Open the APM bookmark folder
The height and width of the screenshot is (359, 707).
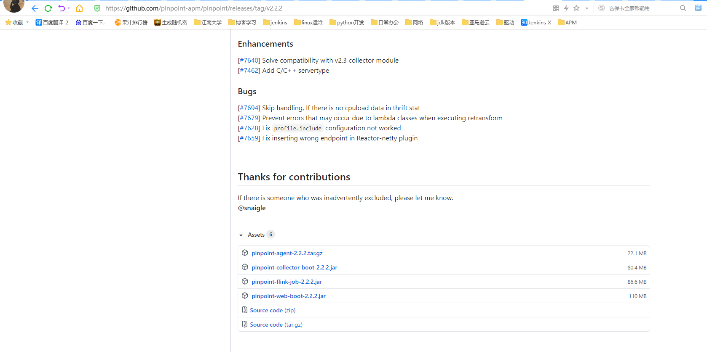pos(567,23)
